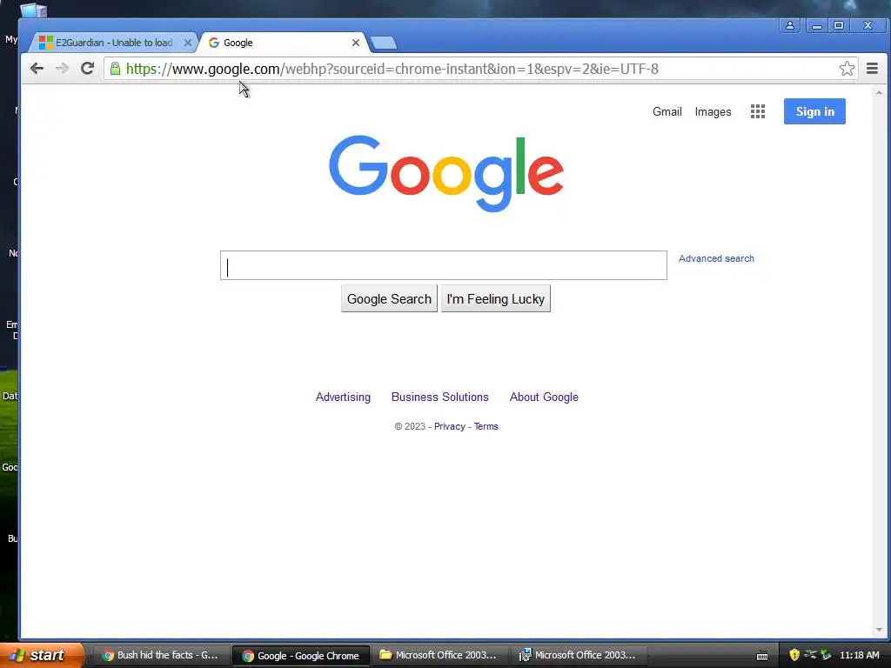This screenshot has height=668, width=891.
Task: Click the forward navigation arrow
Action: pyautogui.click(x=62, y=69)
